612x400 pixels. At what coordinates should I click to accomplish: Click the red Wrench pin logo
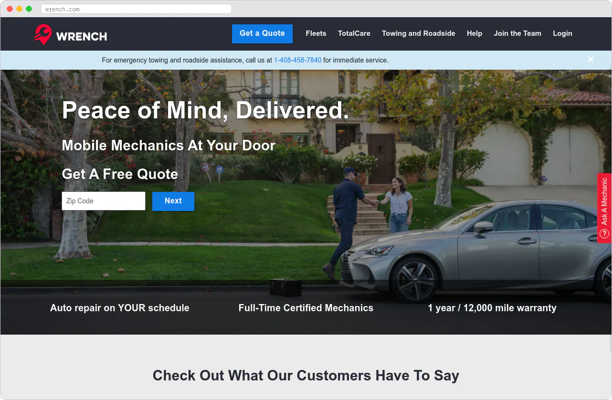click(x=43, y=33)
